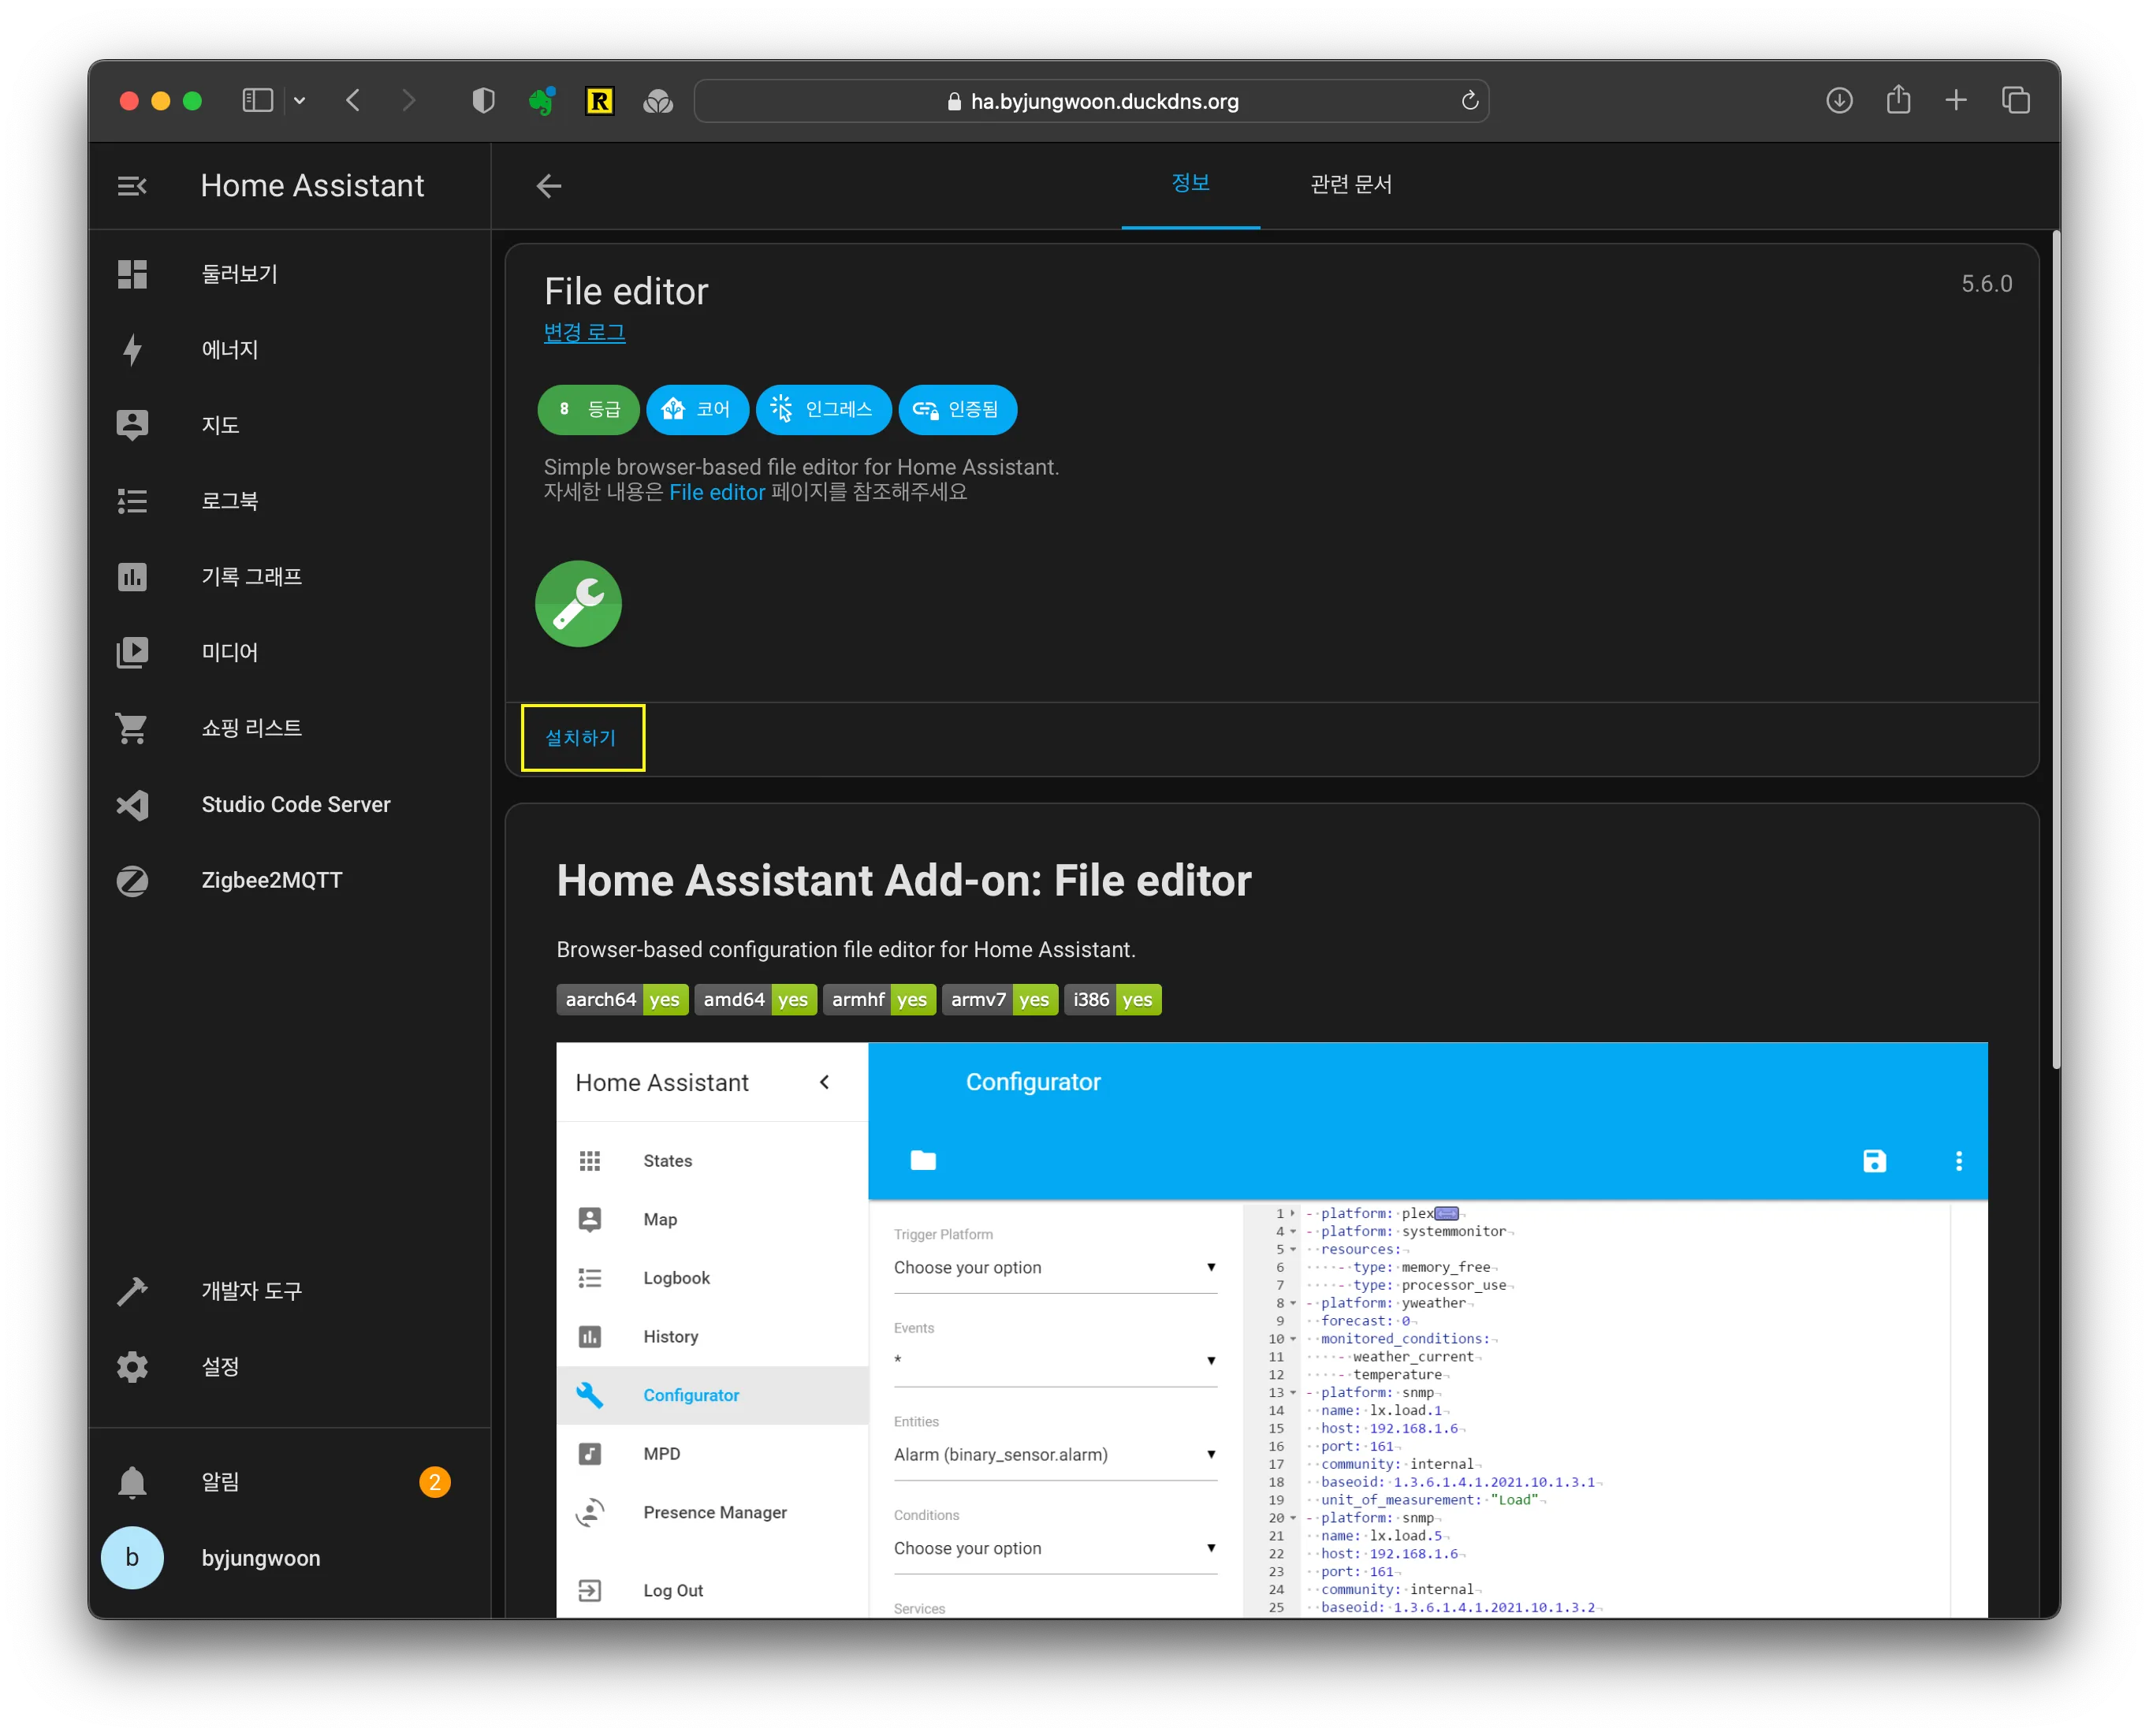Viewport: 2149px width, 1736px height.
Task: Click the 등급 rating chip
Action: [588, 410]
